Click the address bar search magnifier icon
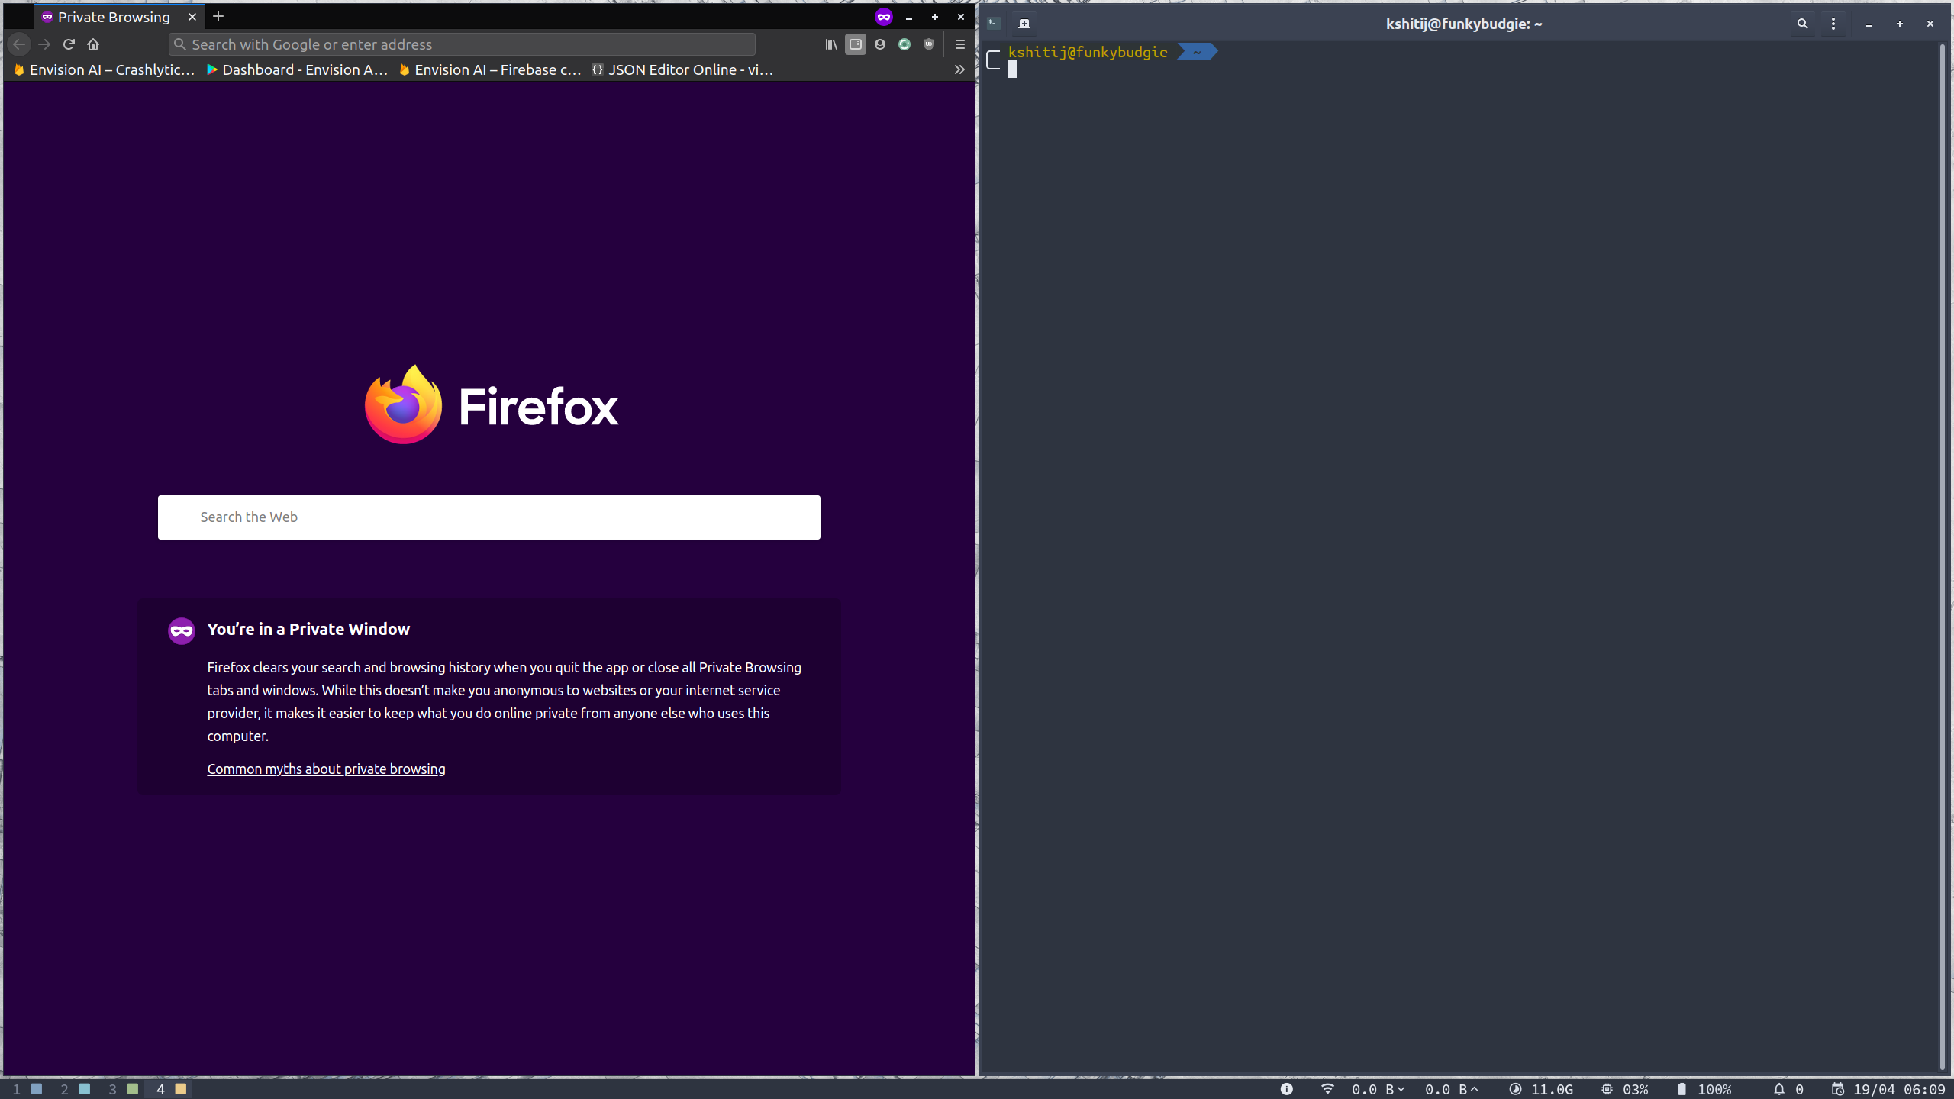The image size is (1954, 1099). pyautogui.click(x=180, y=44)
